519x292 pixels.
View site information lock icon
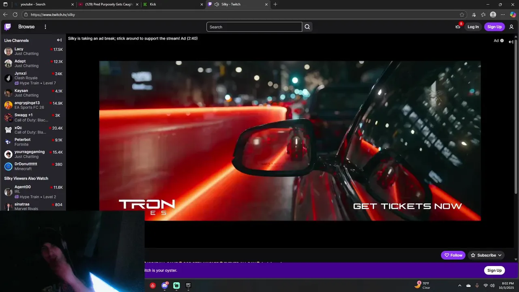[26, 14]
